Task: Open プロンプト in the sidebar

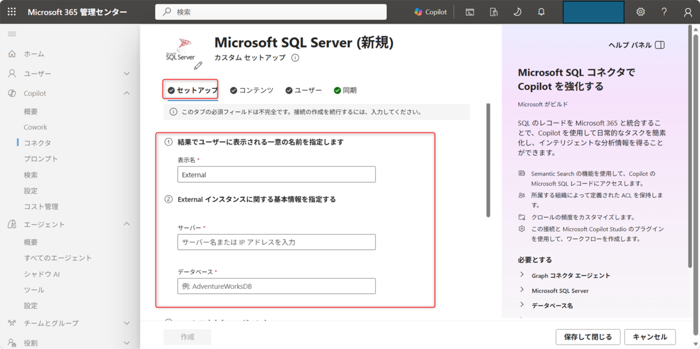Action: coord(41,159)
